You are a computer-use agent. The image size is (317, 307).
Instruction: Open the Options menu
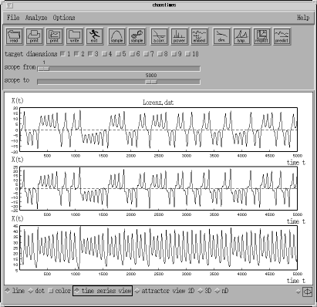(64, 18)
